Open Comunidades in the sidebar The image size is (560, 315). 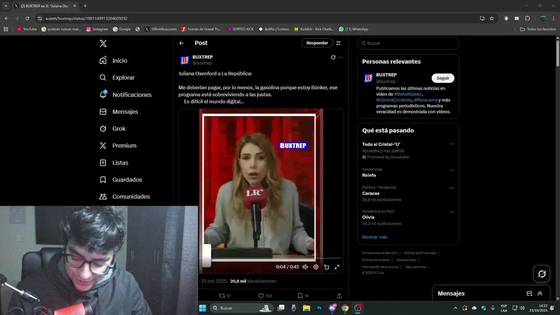(125, 196)
